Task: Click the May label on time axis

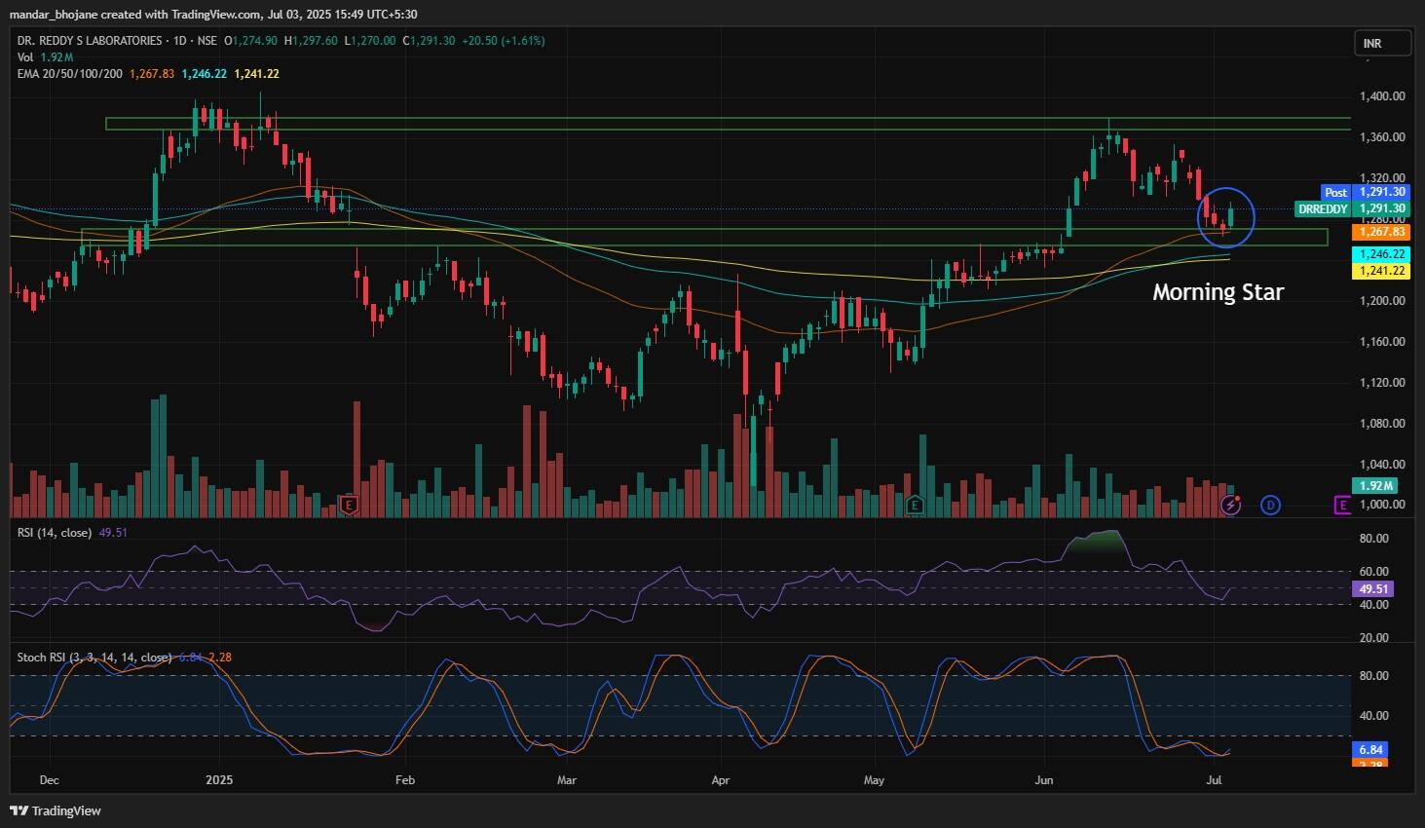Action: (874, 780)
